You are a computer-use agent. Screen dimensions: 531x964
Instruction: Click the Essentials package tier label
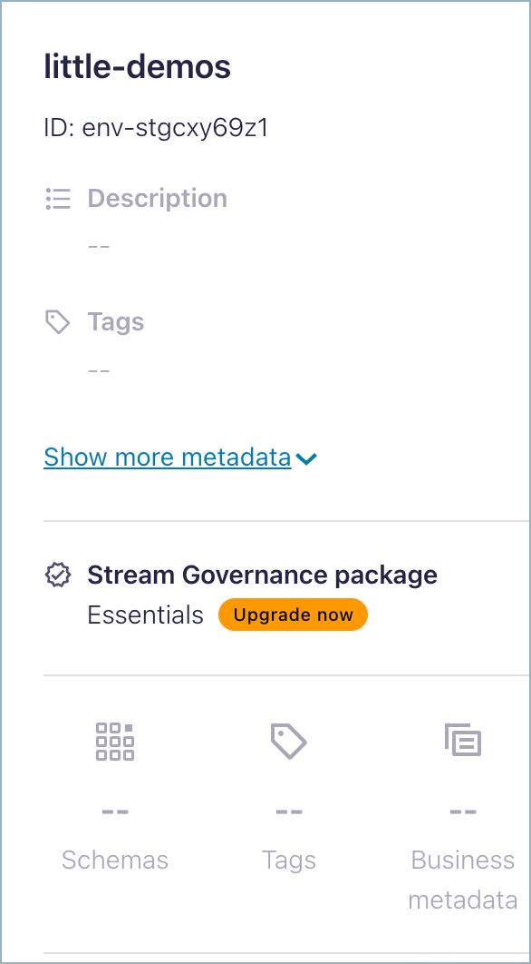pyautogui.click(x=145, y=615)
